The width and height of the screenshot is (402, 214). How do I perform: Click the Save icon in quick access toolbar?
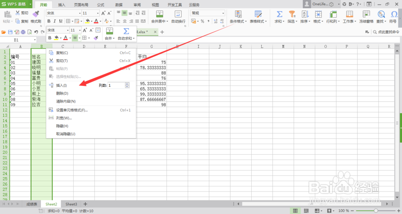tap(10, 32)
